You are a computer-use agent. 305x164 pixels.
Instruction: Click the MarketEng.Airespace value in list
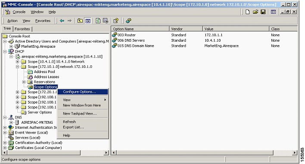[221, 46]
